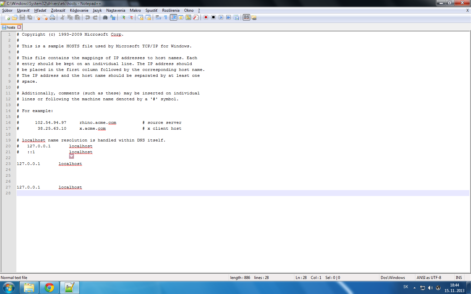
Task: Open the Súbor menu
Action: (7, 10)
